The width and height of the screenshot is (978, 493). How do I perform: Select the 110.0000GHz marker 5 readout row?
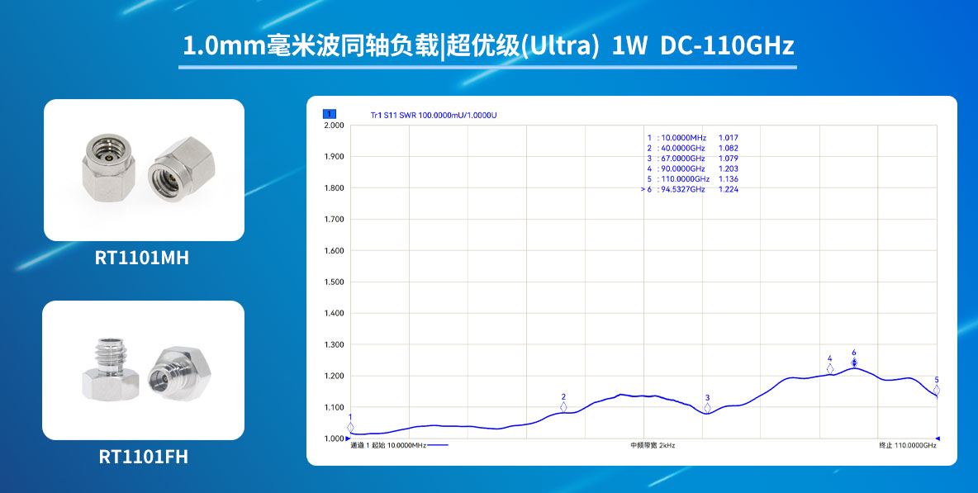[692, 179]
